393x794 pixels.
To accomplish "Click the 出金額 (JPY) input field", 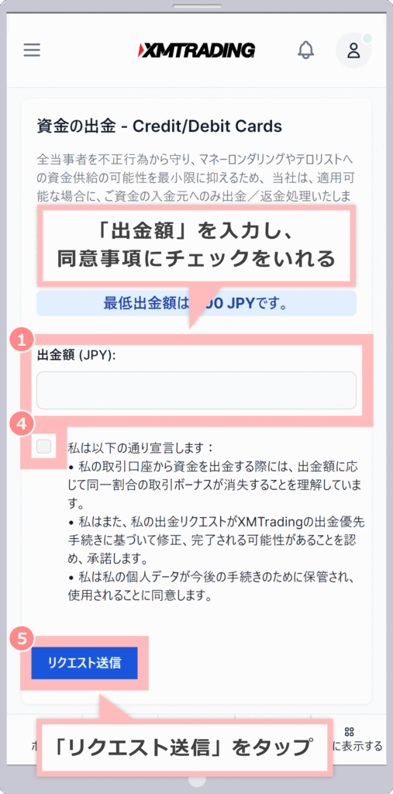I will tap(196, 390).
